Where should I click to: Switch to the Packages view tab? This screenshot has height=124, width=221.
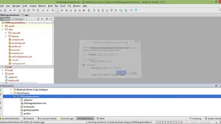click(18, 19)
